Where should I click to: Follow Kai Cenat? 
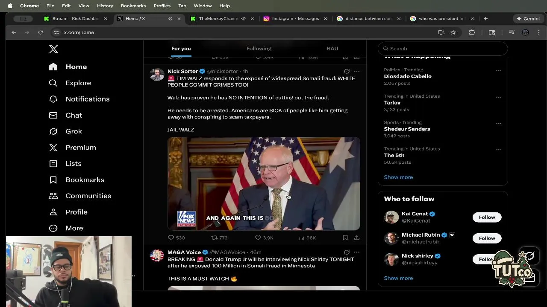(x=487, y=217)
